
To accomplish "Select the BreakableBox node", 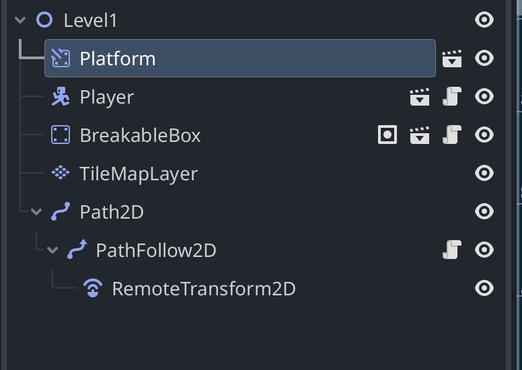I will (x=140, y=135).
